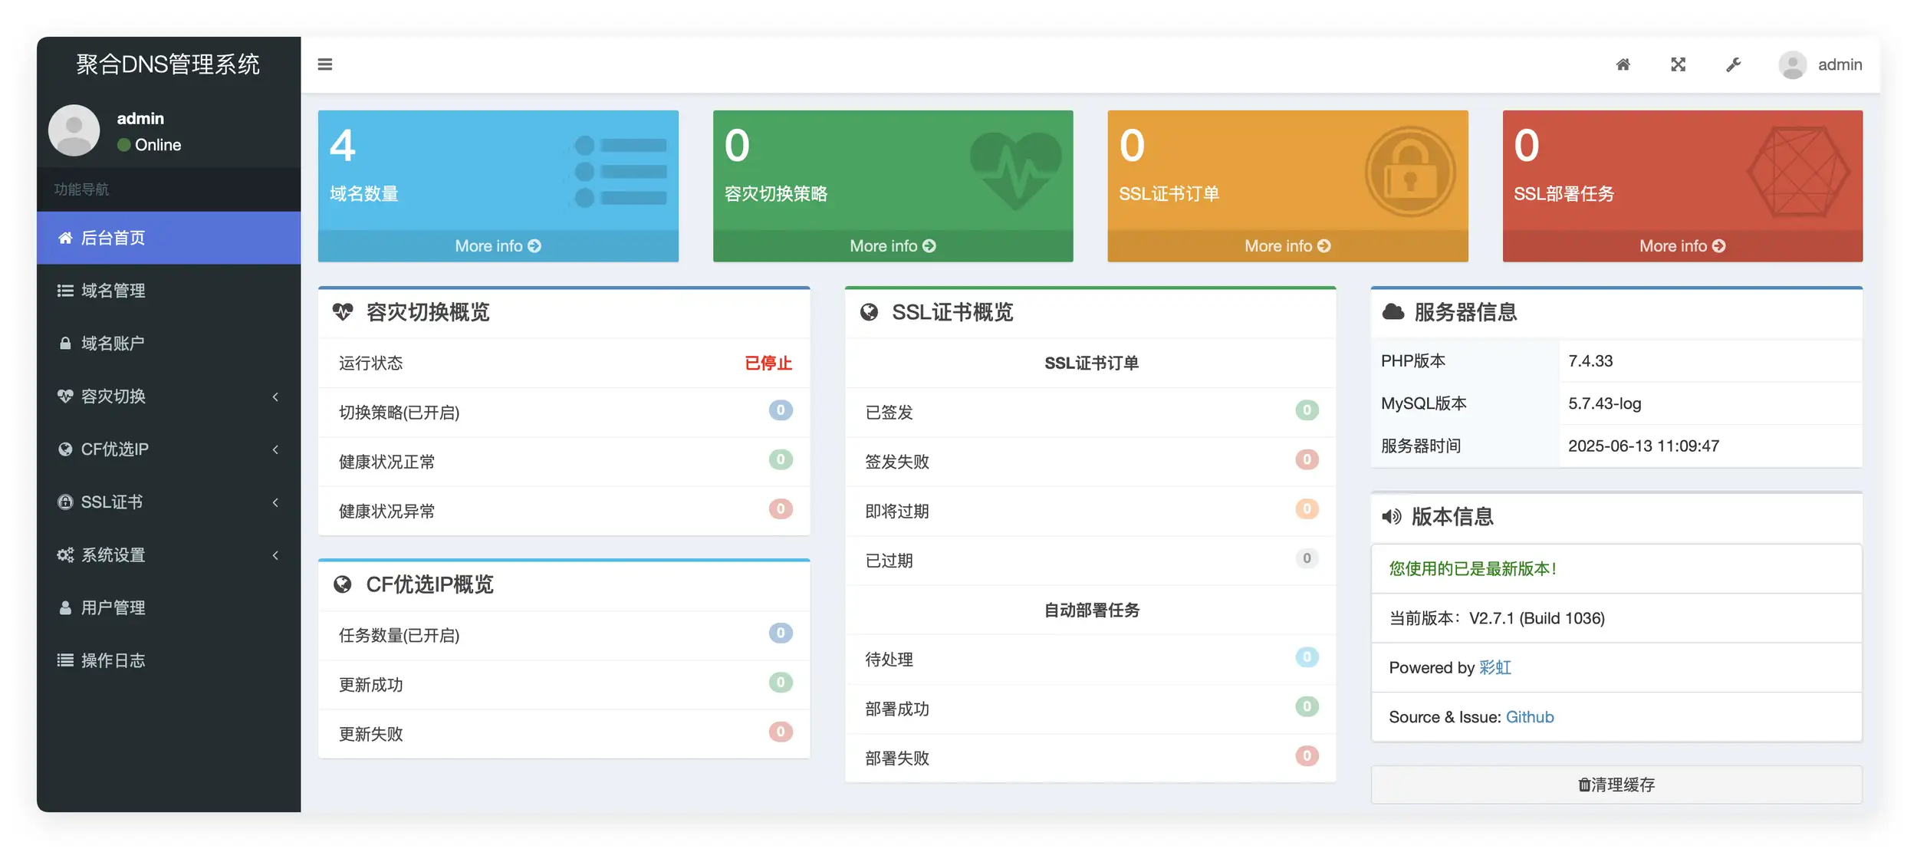Click the 聚合DNS管理系统 logo title

[x=168, y=64]
